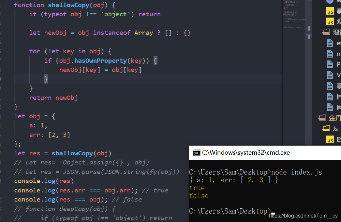This screenshot has height=222, width=341.
Task: Click the blue document icon beside '事'
Action: point(330,86)
